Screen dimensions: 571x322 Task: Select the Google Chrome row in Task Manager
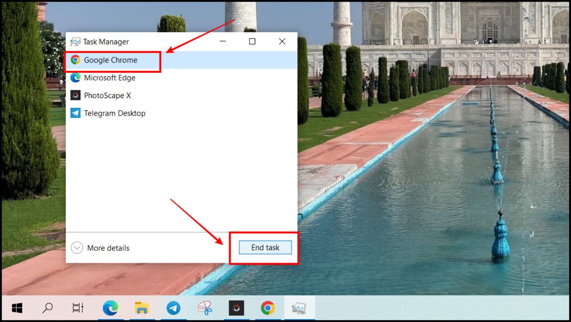point(182,60)
